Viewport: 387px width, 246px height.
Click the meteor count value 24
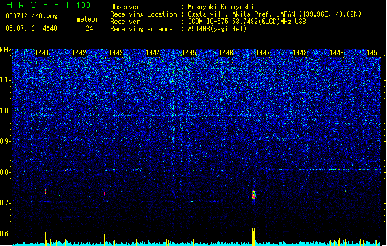(x=89, y=28)
